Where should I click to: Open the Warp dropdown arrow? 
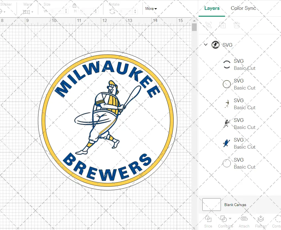click(x=32, y=12)
